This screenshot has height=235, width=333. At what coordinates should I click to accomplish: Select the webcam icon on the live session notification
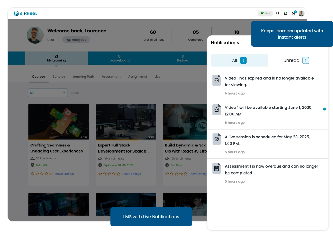216,139
